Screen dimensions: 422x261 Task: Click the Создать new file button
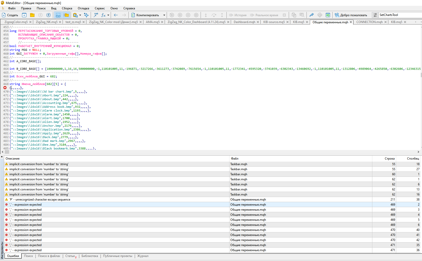click(x=10, y=15)
